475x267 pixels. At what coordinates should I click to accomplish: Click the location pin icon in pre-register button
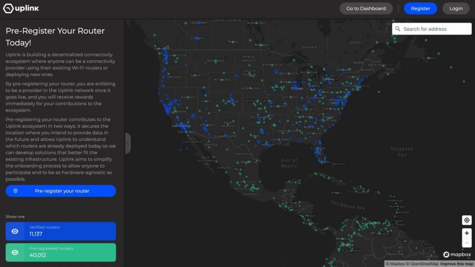pos(16,191)
